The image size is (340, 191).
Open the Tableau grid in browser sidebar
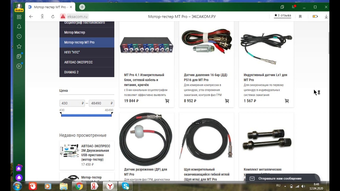tap(19, 17)
